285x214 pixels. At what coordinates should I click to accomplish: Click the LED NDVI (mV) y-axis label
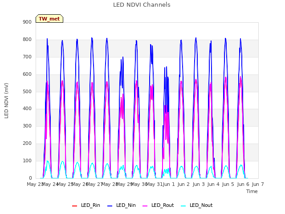coord(6,101)
